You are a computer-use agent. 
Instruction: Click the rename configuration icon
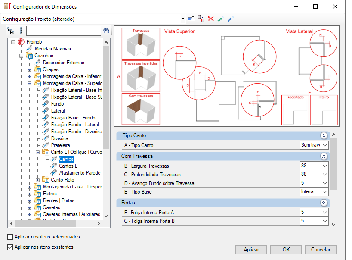(x=191, y=19)
